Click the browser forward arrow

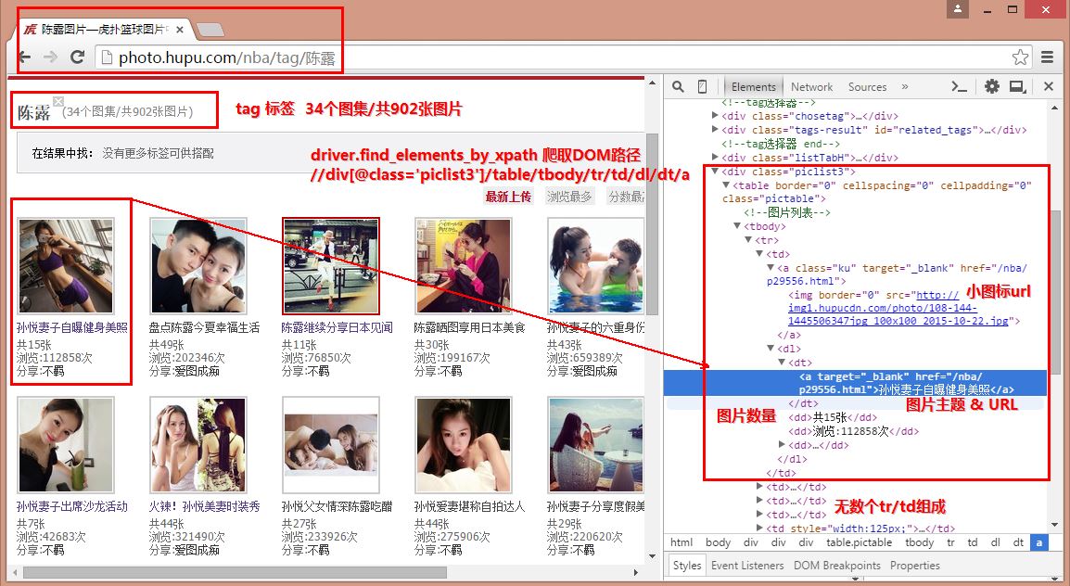tap(50, 57)
